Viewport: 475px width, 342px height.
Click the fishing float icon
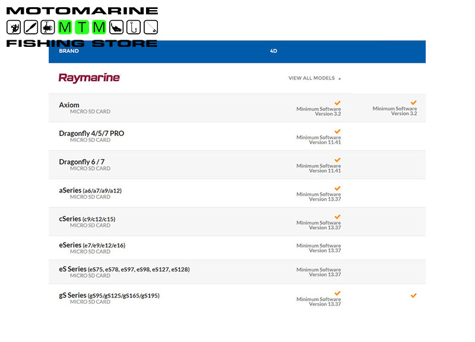coord(31,27)
